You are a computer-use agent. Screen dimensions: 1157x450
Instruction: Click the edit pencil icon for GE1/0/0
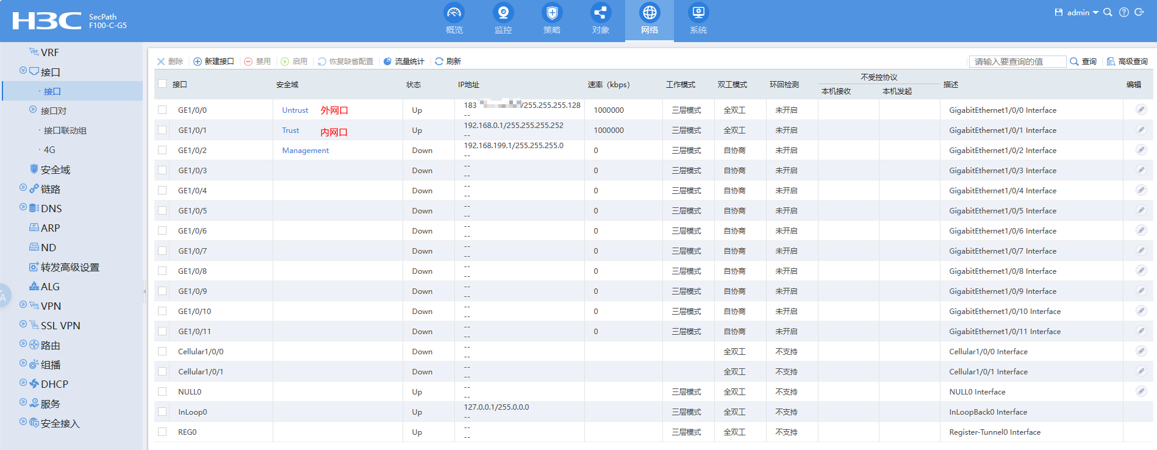pos(1141,110)
